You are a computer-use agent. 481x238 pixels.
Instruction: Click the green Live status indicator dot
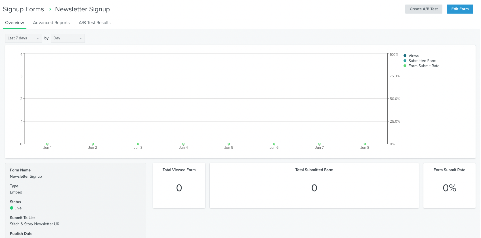coord(12,208)
